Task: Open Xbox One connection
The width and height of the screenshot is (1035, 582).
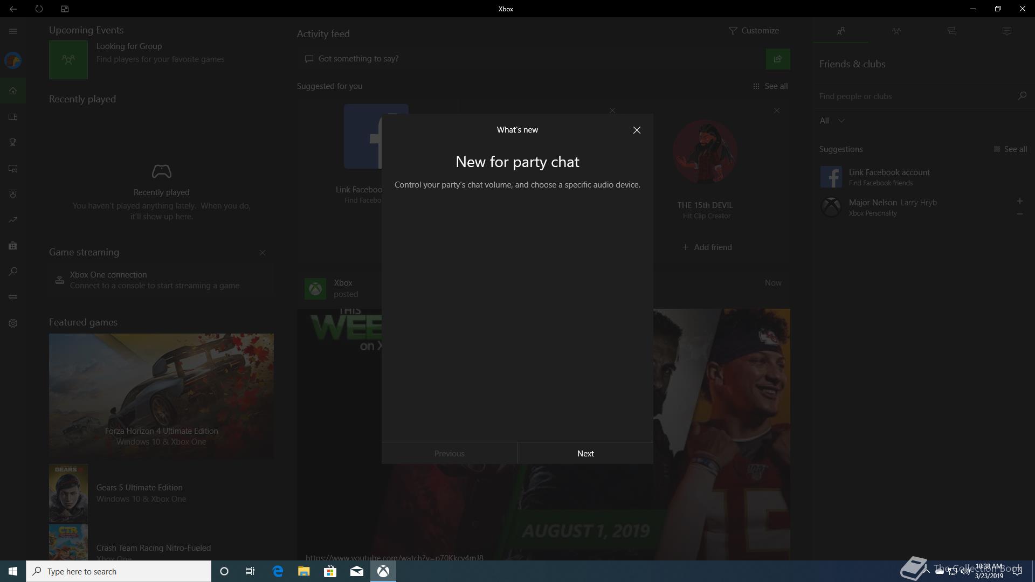Action: pos(161,280)
